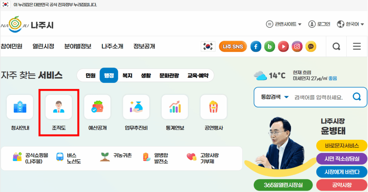Viewport: 368px width, 192px height.
Task: Open Naju's Facebook page icon
Action: coord(256,46)
